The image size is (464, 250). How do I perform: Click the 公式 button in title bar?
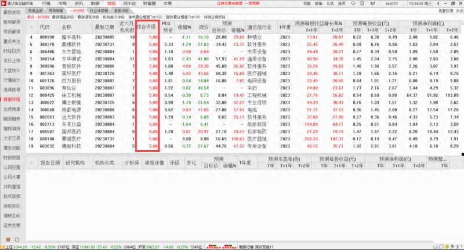coord(330,3)
